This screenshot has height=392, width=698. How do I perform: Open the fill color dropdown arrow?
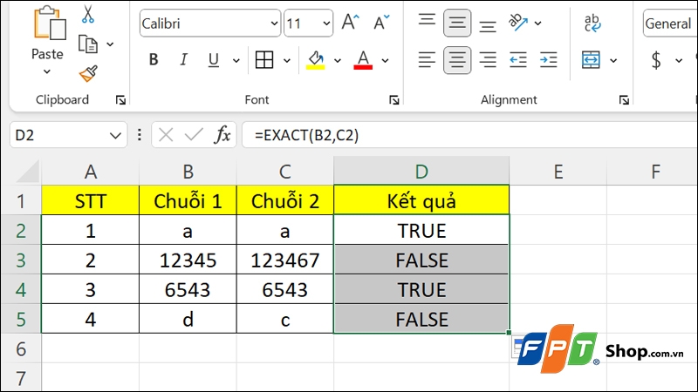(x=338, y=60)
